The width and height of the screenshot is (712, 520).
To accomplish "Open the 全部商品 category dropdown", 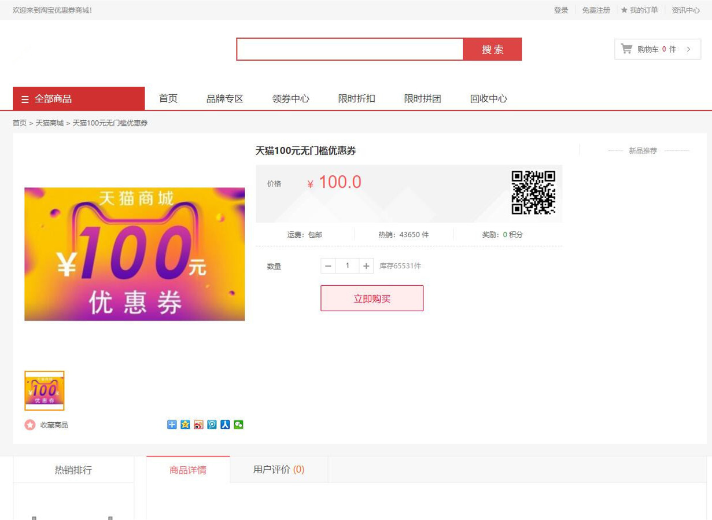I will pyautogui.click(x=79, y=98).
